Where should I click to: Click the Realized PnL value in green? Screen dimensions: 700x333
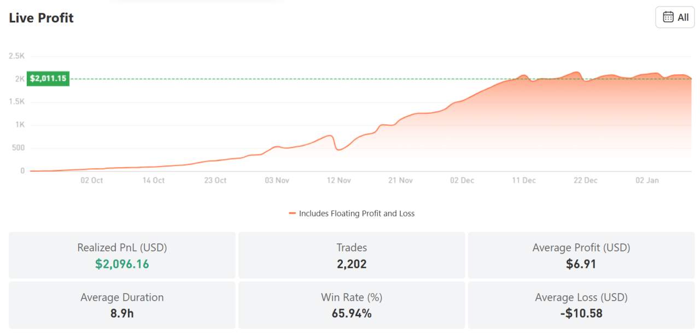tap(122, 264)
